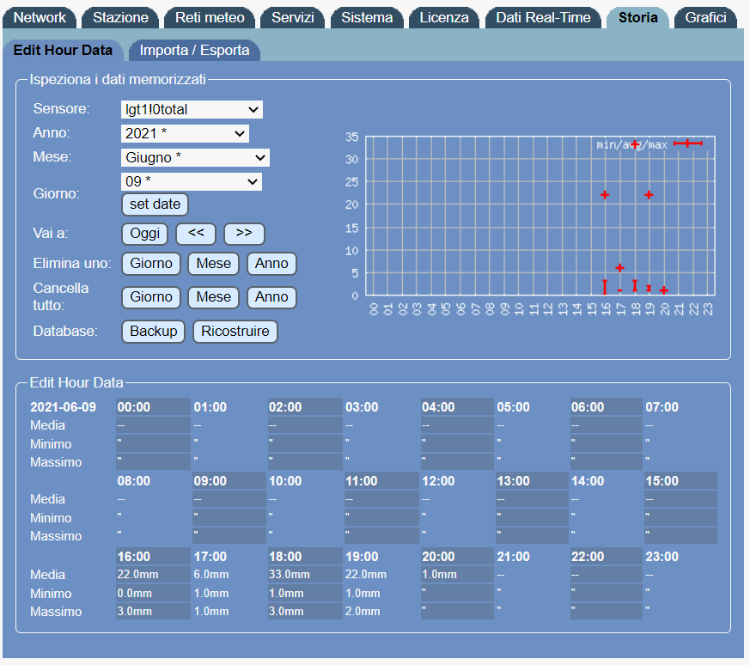The image size is (750, 665).
Task: Click the 04:00 Minimo field
Action: (457, 444)
